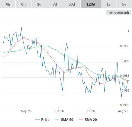
Task: Click the blue Price legend line marker
Action: tap(38, 120)
